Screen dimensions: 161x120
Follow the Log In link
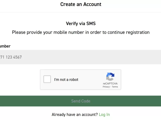[104, 114]
